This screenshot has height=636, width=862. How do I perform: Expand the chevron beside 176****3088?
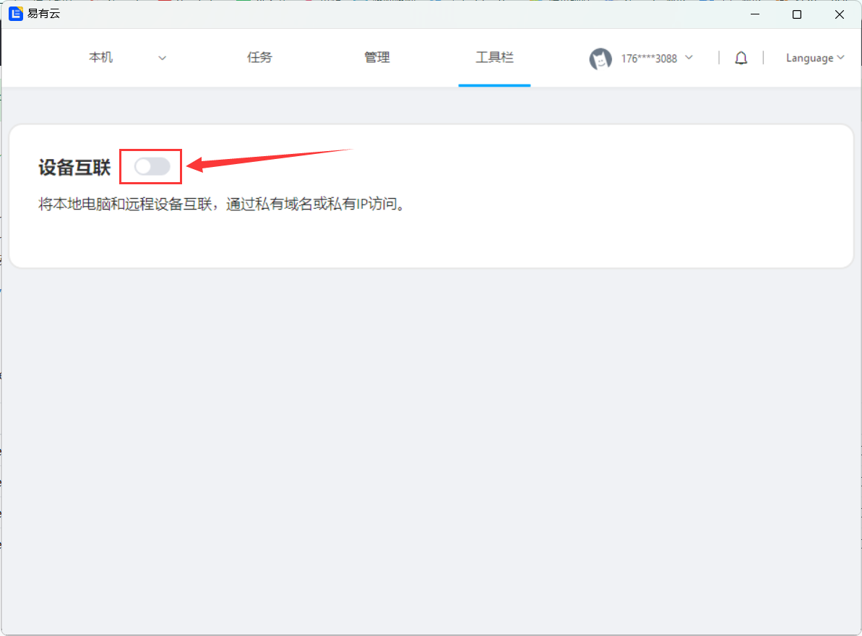pyautogui.click(x=689, y=58)
